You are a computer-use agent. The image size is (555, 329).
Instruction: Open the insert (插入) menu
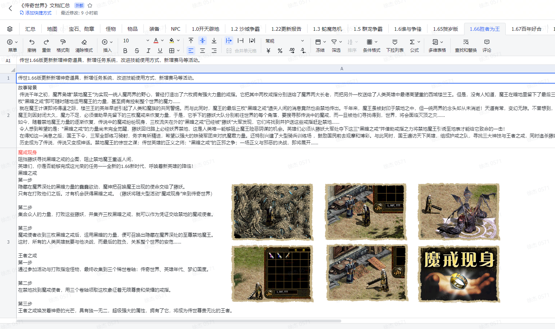pyautogui.click(x=107, y=45)
